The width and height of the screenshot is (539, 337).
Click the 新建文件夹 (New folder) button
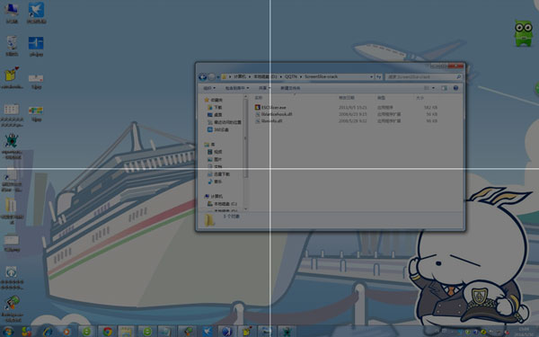tap(290, 88)
